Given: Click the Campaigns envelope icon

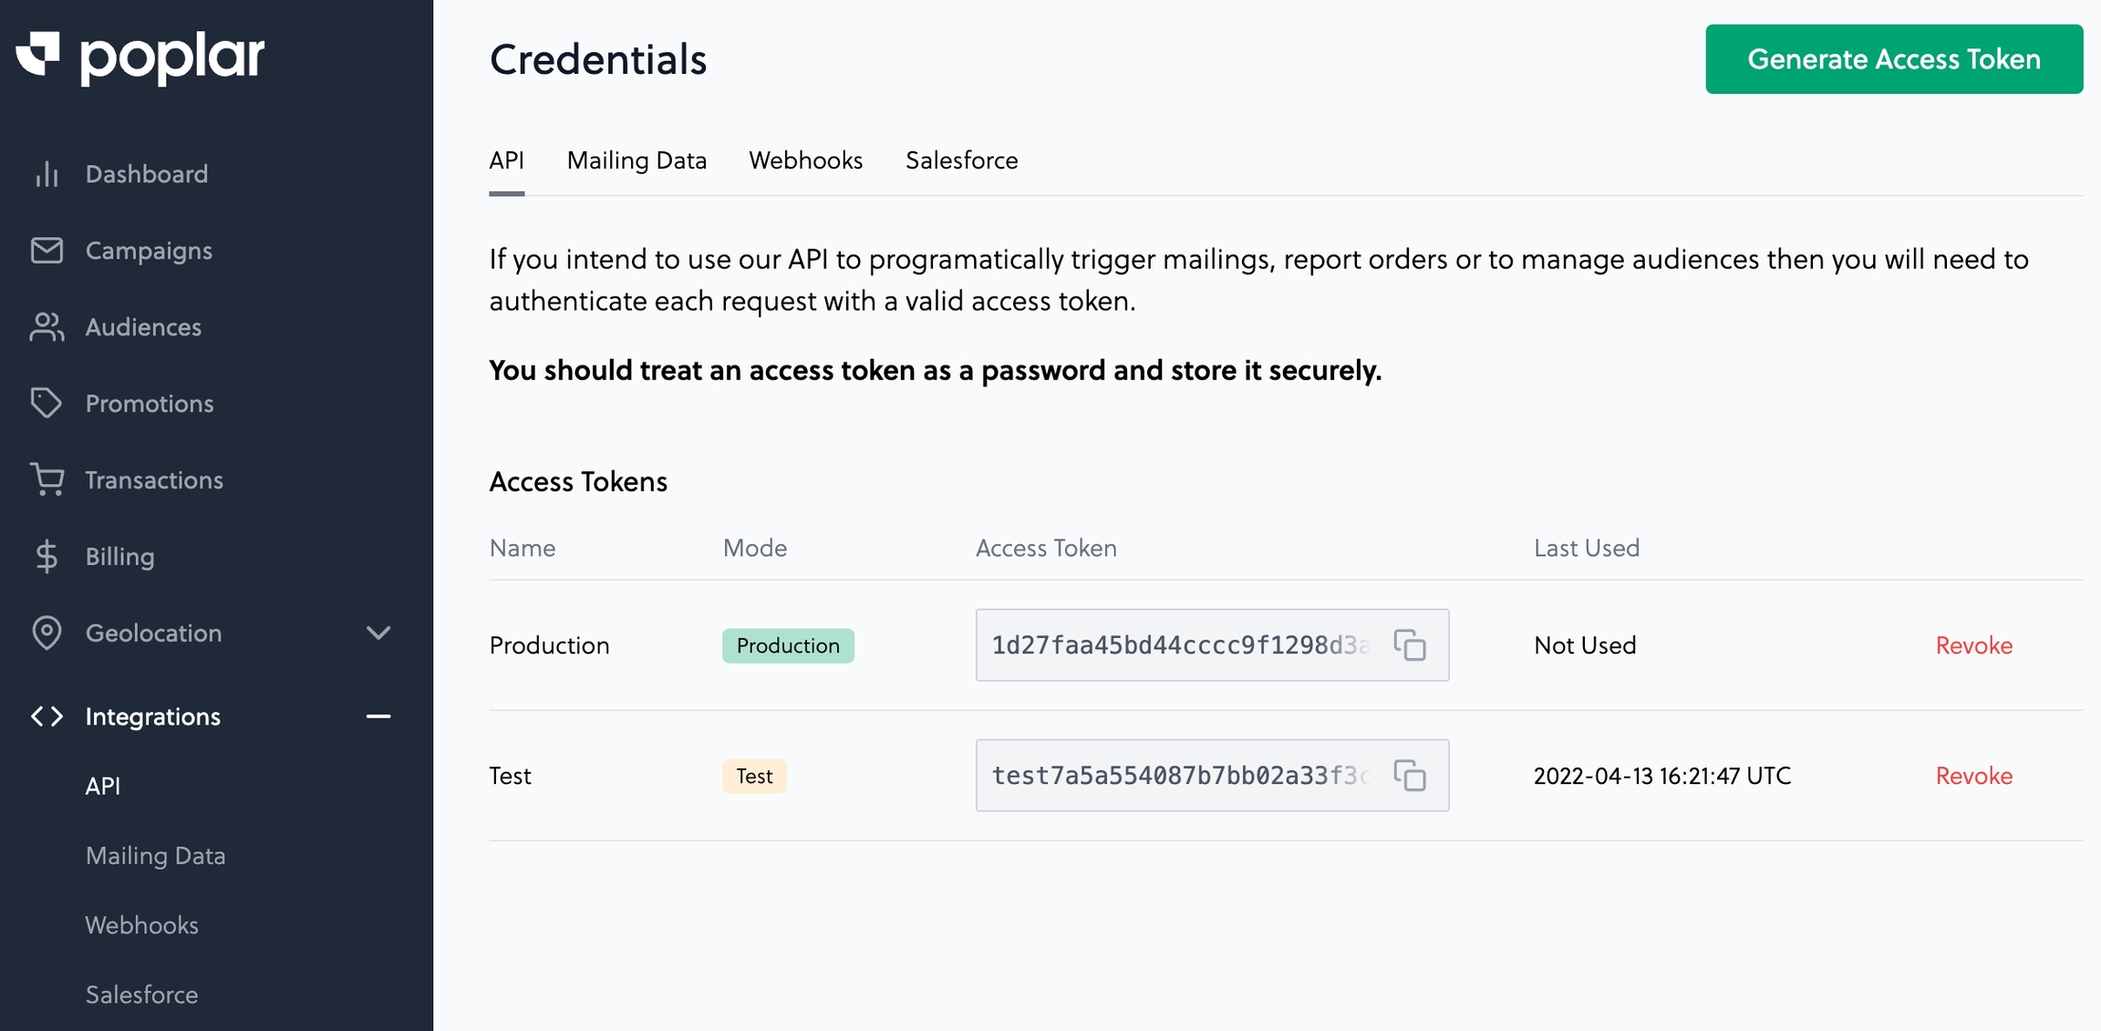Looking at the screenshot, I should (47, 251).
